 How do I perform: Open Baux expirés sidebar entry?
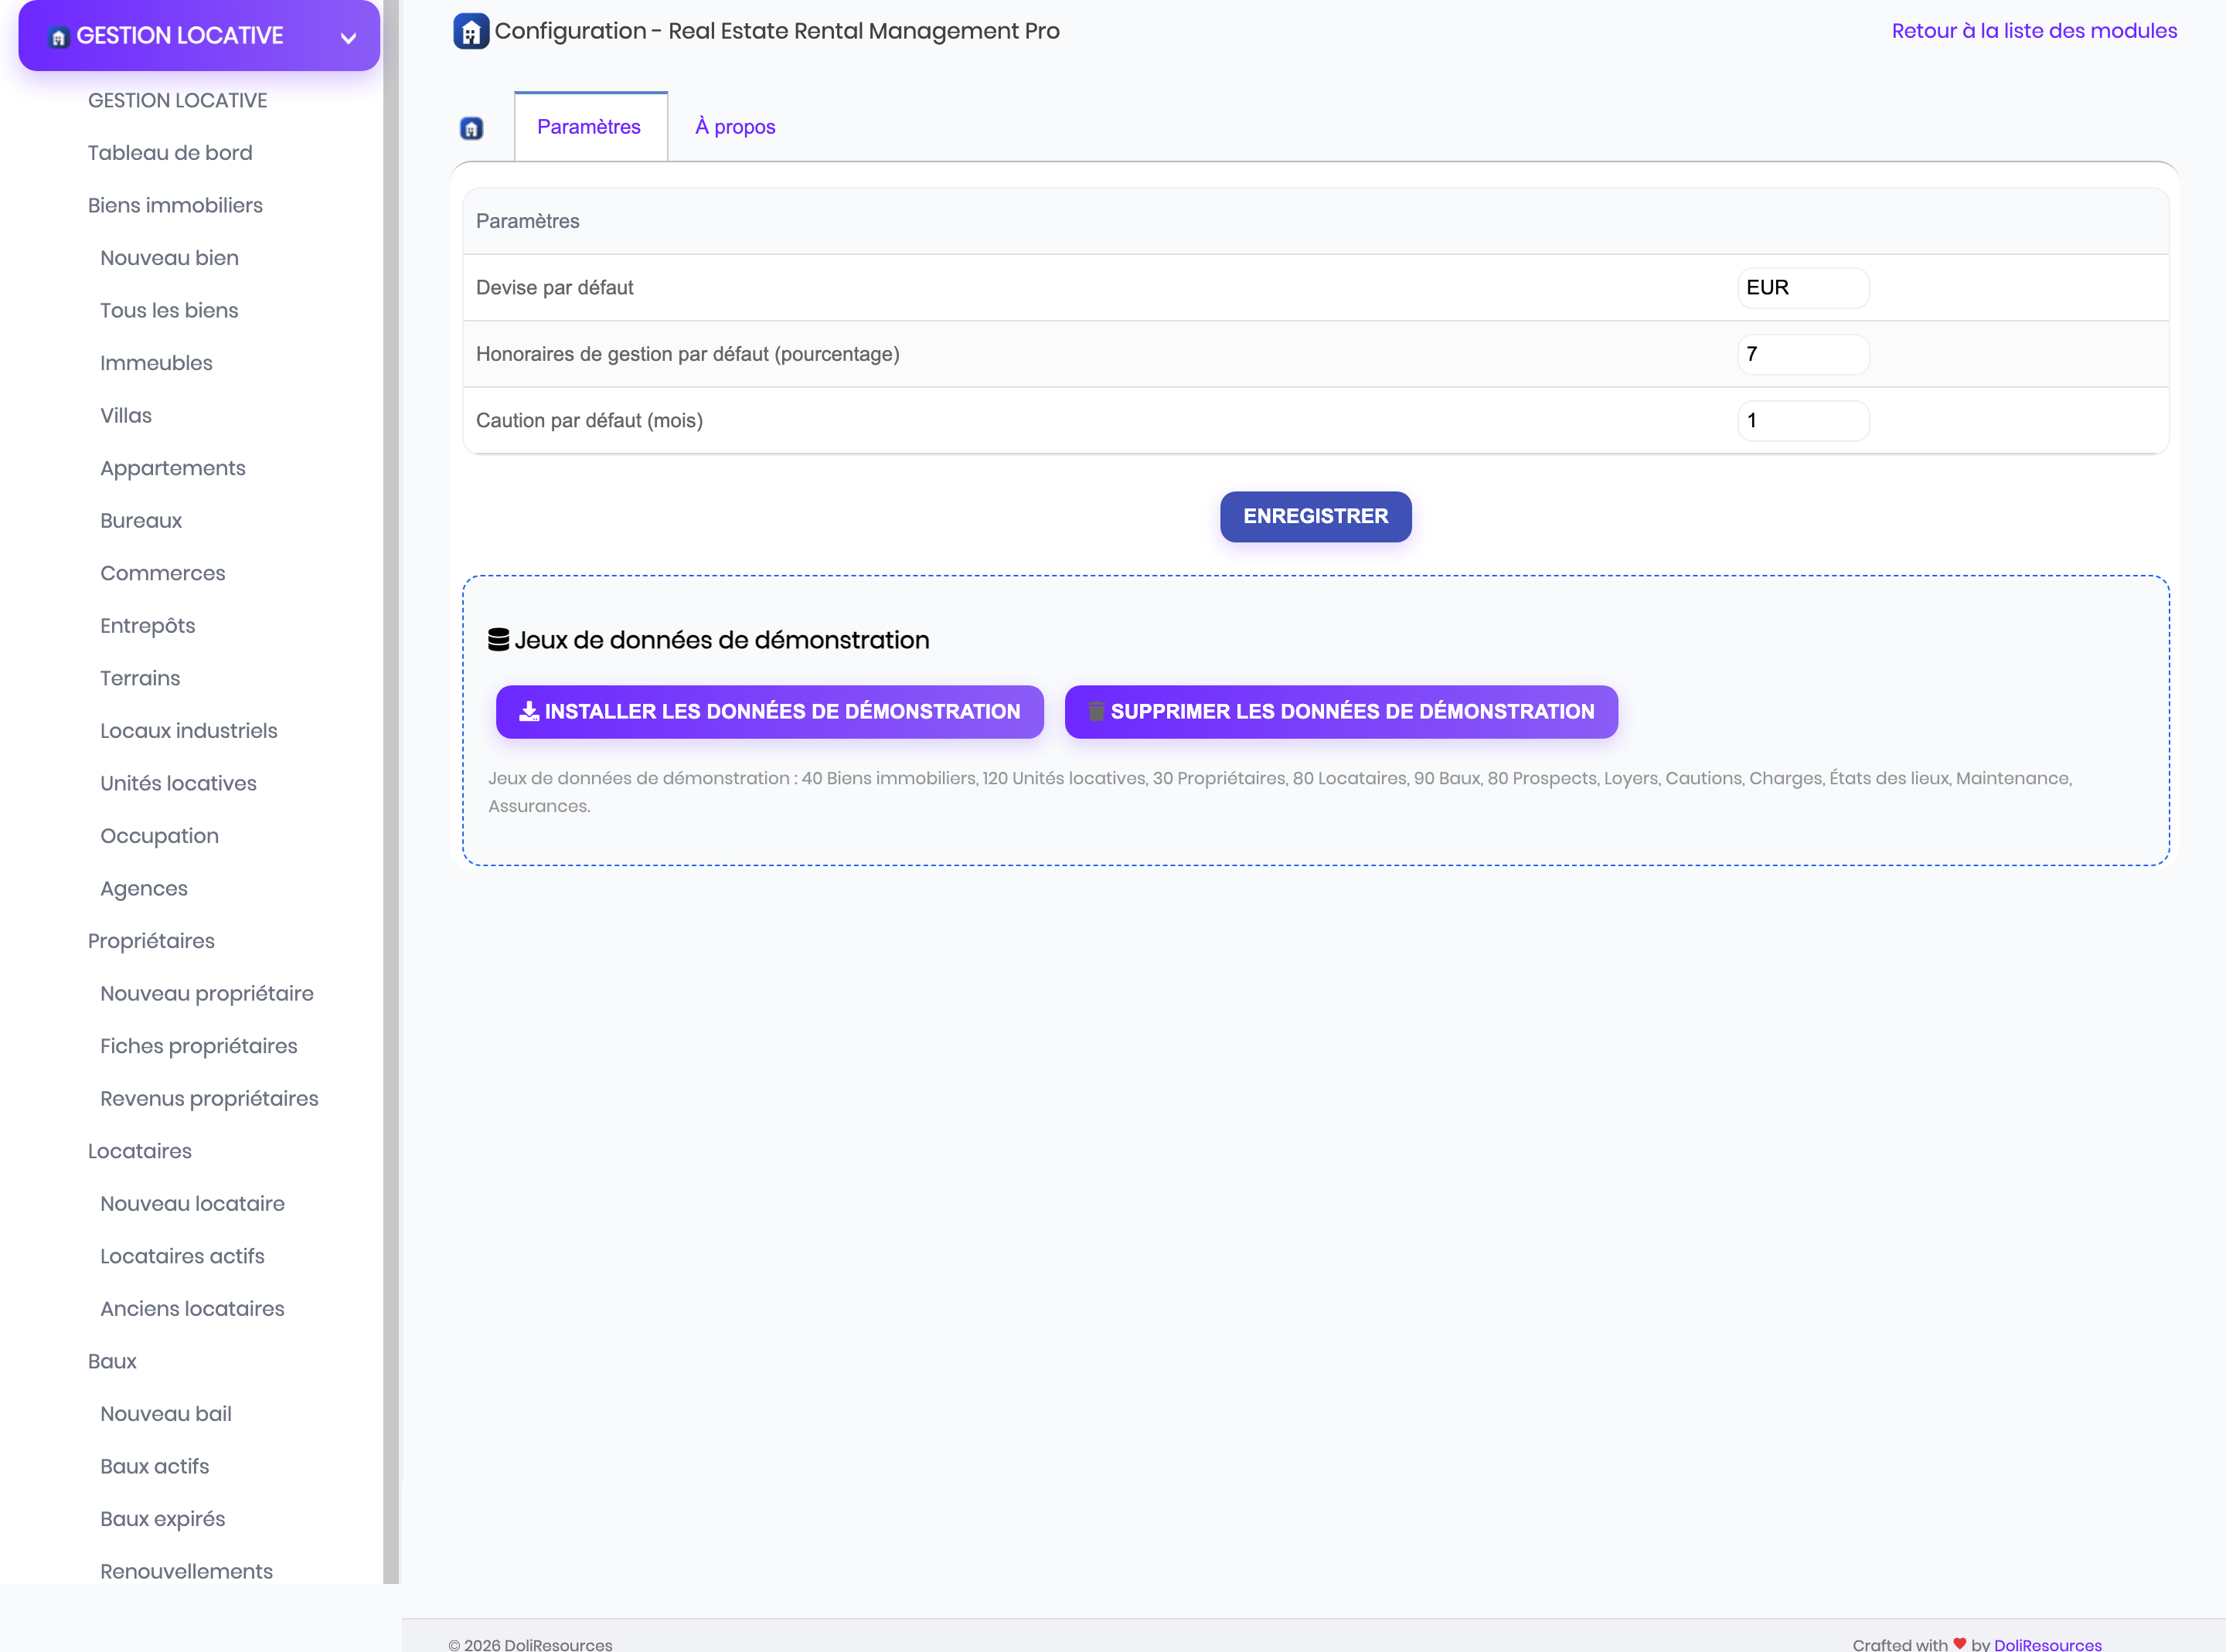162,1519
